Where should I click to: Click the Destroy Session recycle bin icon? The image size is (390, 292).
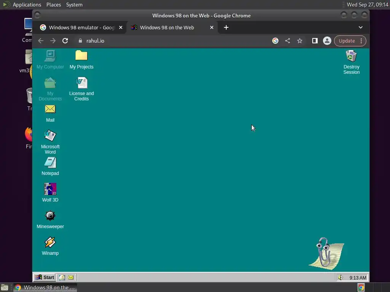coord(351,62)
